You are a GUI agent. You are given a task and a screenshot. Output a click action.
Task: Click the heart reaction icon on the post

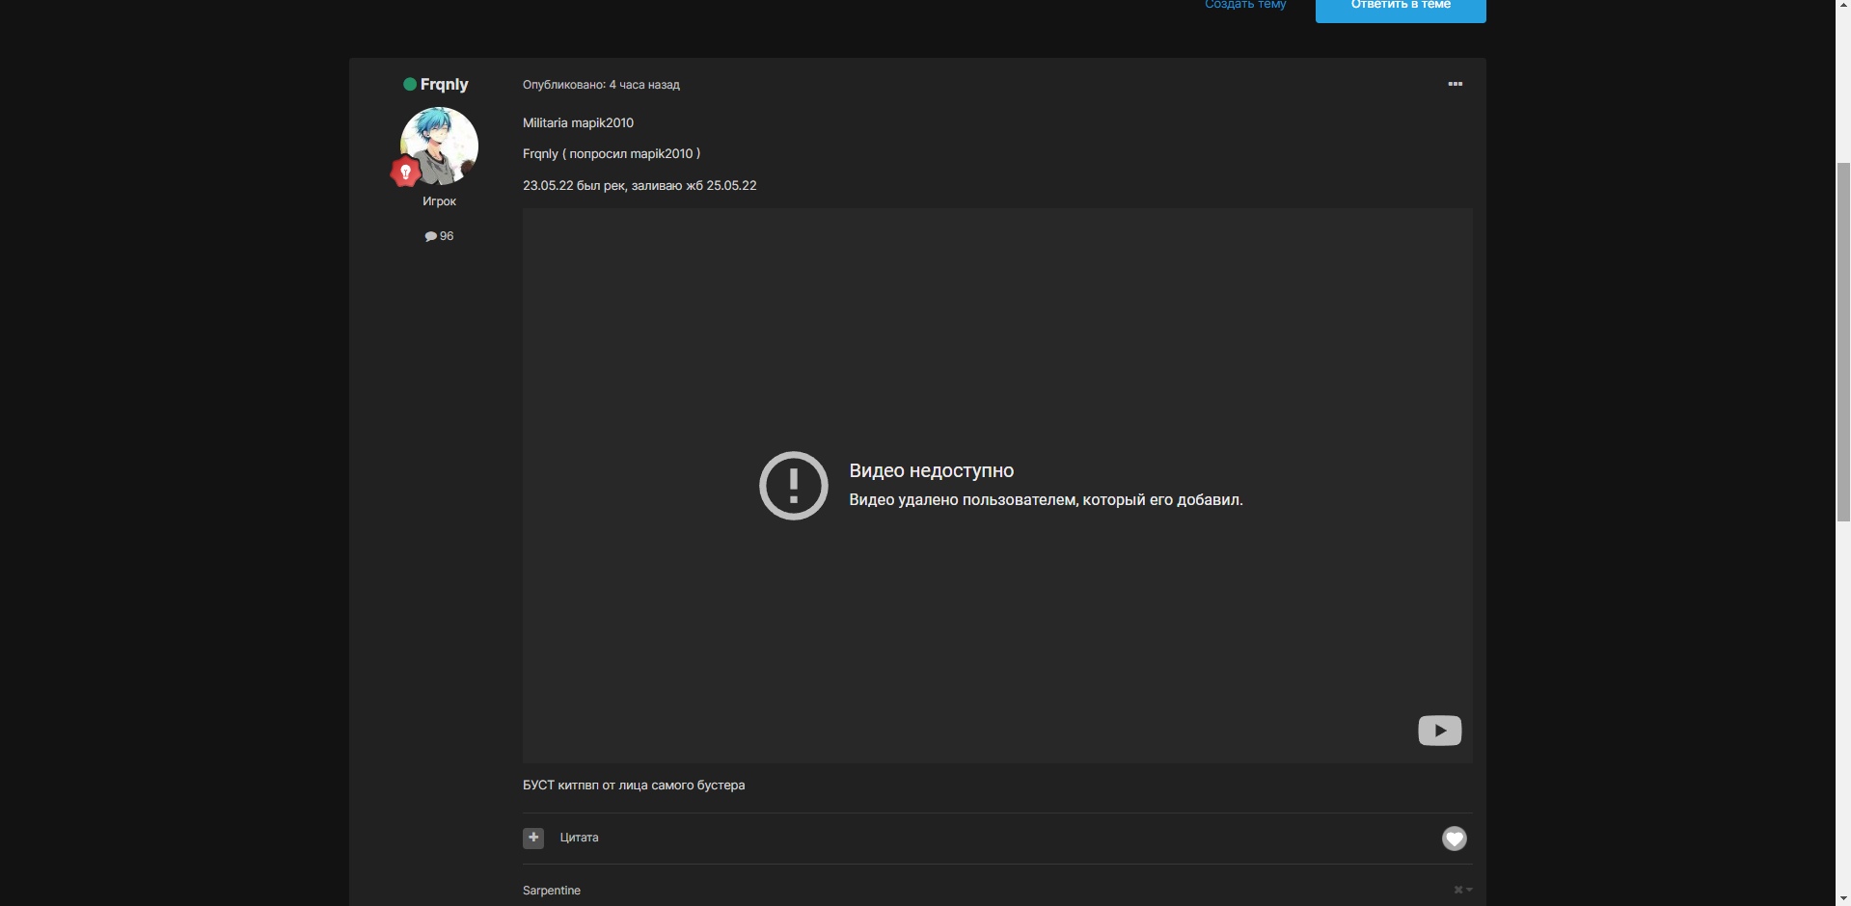pyautogui.click(x=1454, y=839)
